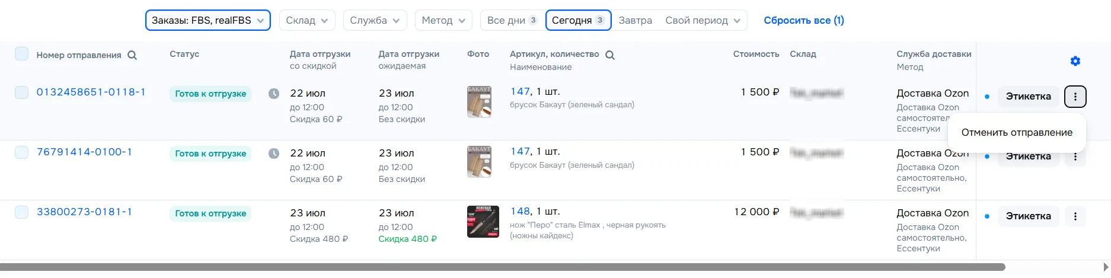Click three-dot menu for order 0132458651-0118-1
1111x278 pixels.
pyautogui.click(x=1075, y=97)
